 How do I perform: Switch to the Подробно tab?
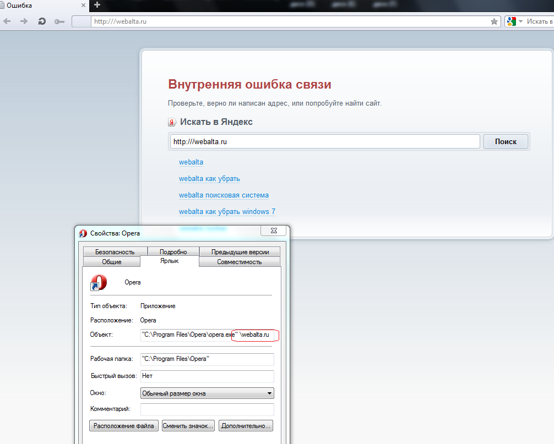tap(173, 251)
